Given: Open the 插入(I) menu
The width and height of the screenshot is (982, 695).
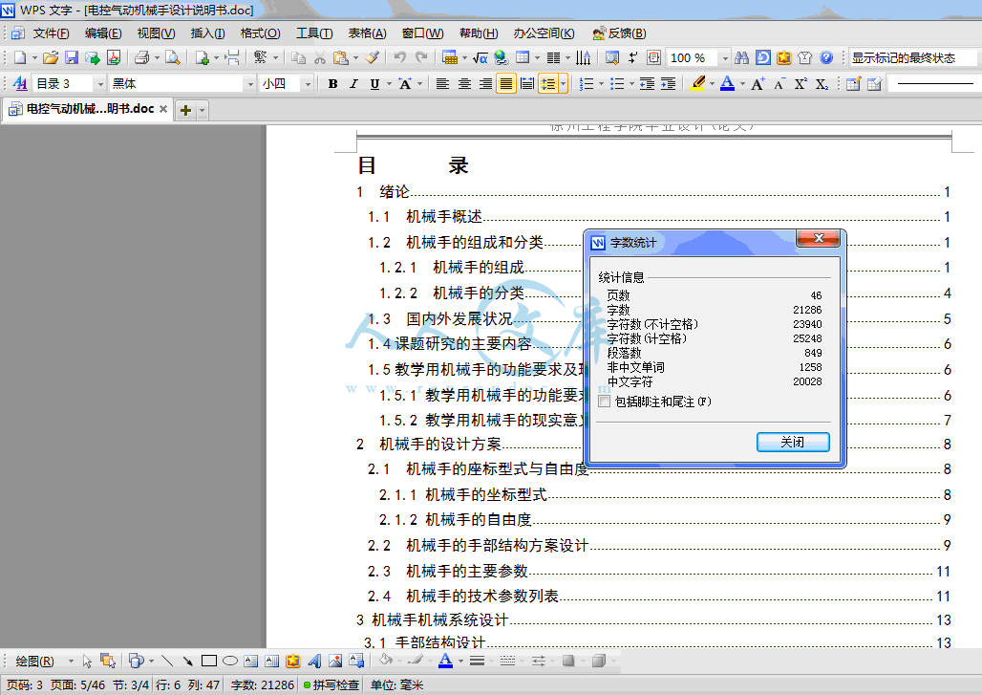Looking at the screenshot, I should coord(207,33).
